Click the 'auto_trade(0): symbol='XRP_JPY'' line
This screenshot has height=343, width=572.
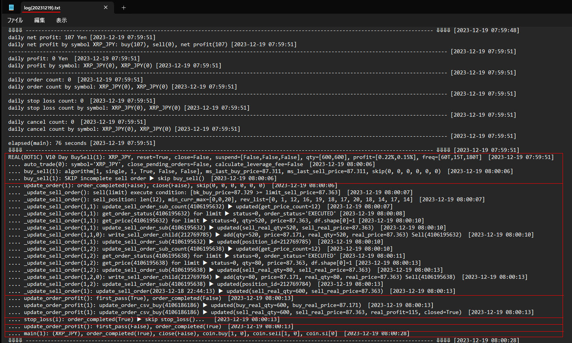(x=192, y=164)
